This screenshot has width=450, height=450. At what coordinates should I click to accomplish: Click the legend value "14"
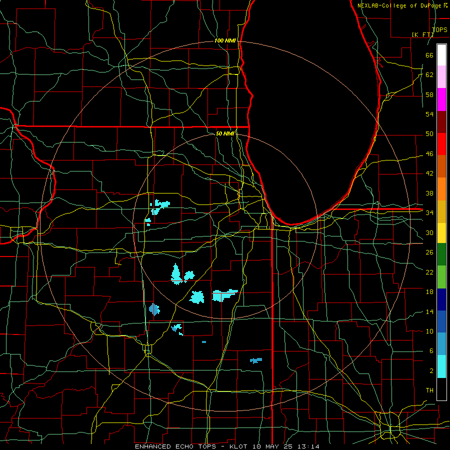coord(429,311)
